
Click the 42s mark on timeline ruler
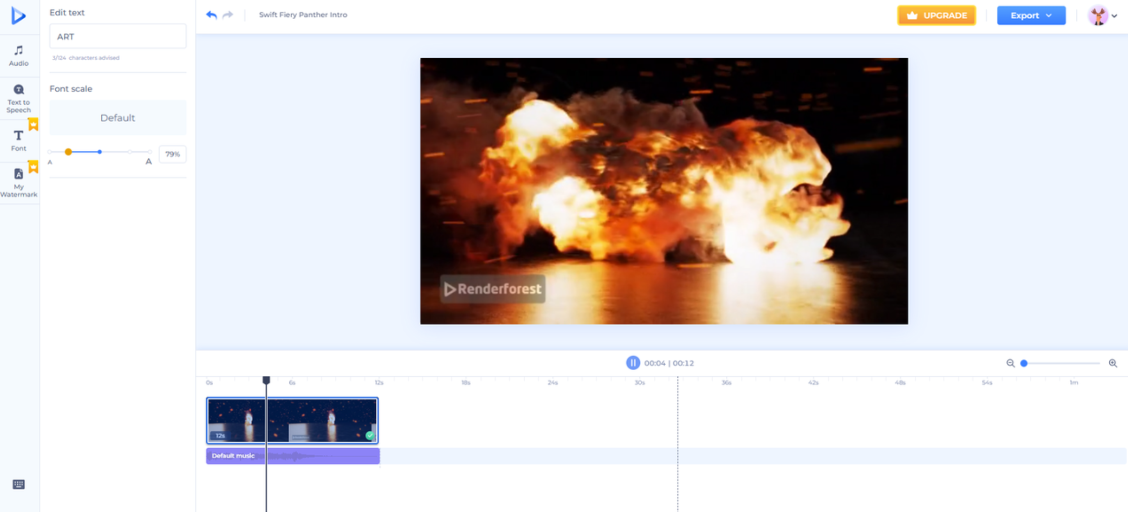(x=813, y=383)
